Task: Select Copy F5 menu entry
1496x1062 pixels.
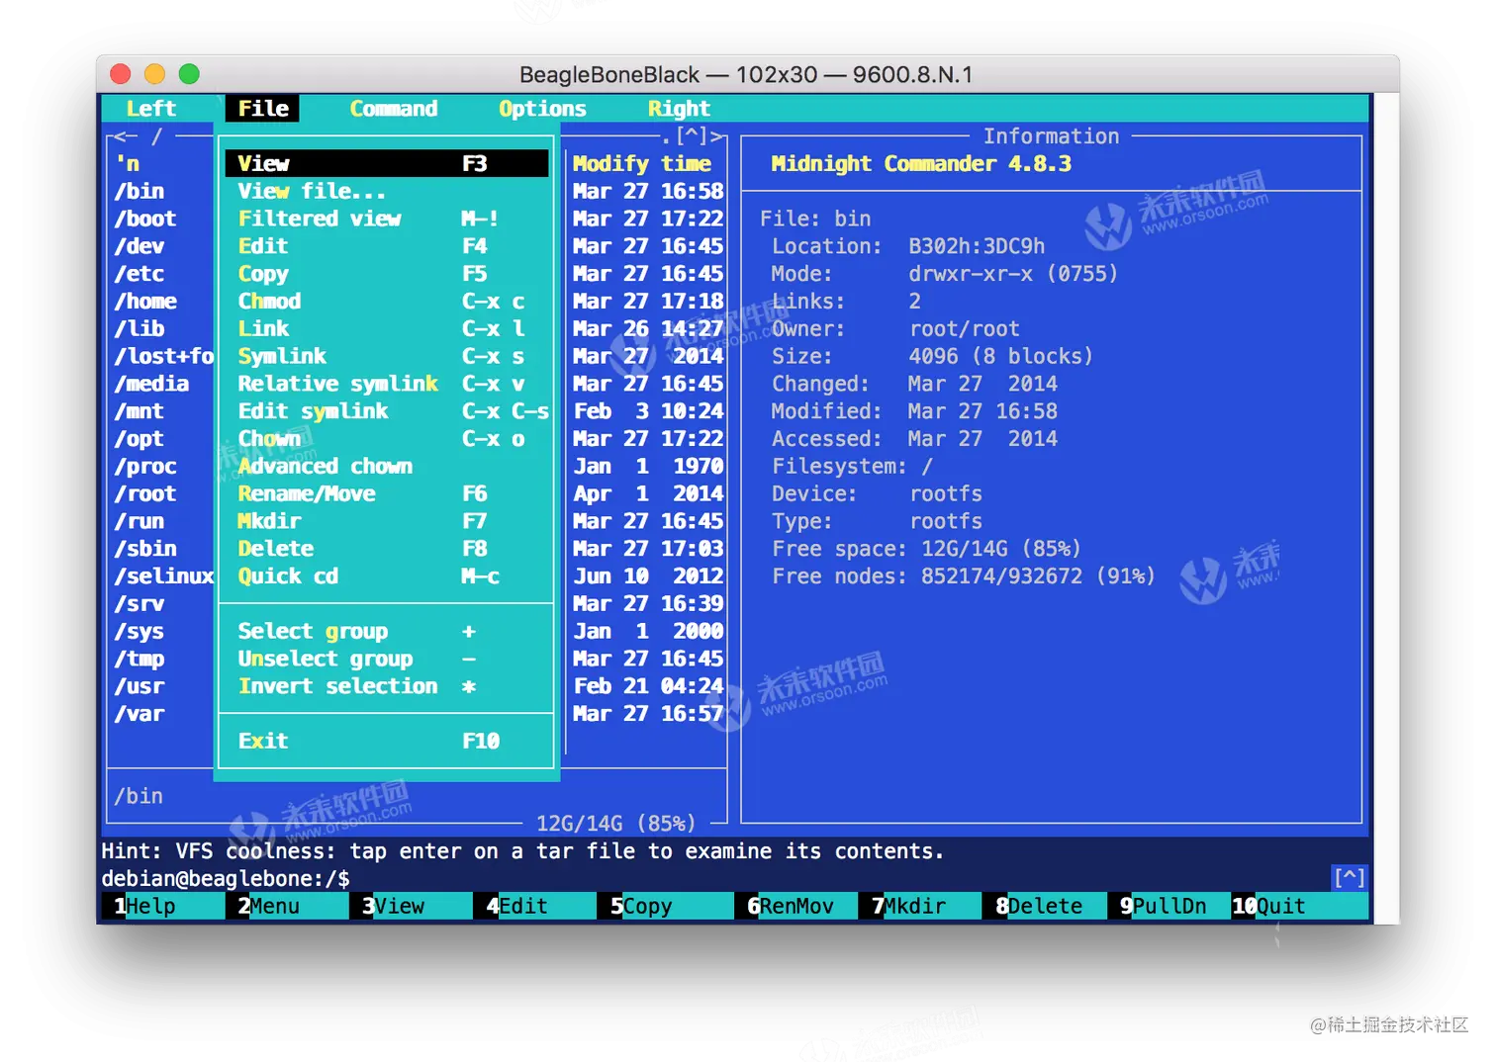Action: [x=387, y=274]
